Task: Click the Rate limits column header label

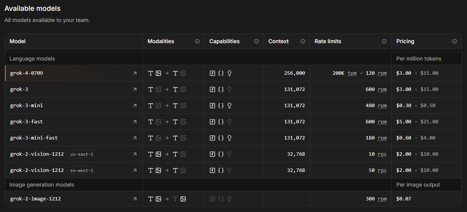Action: pos(328,41)
